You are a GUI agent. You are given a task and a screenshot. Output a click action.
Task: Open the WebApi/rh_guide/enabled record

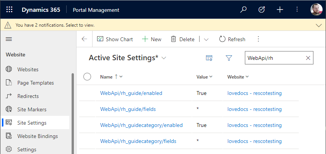pyautogui.click(x=131, y=93)
